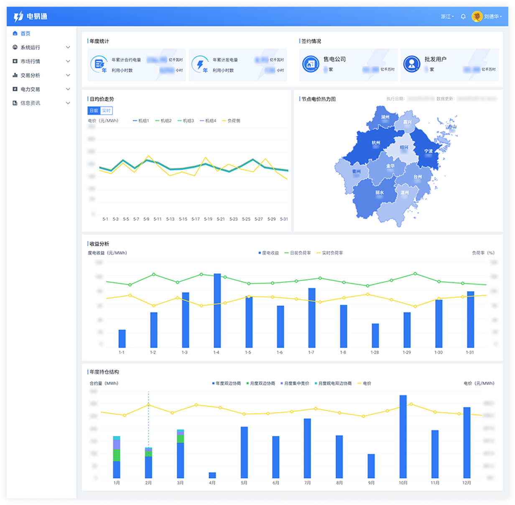This screenshot has height=505, width=515.
Task: Switch price trend to 实时 view
Action: [x=107, y=111]
